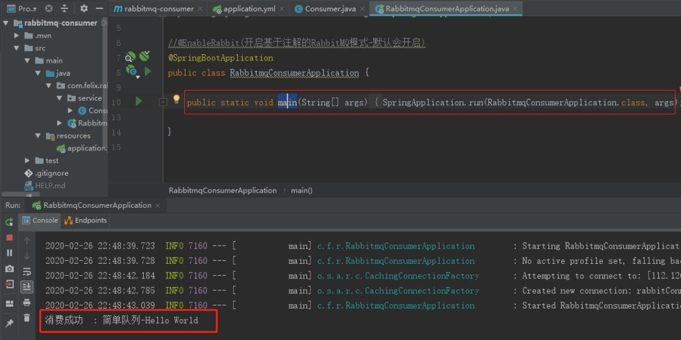Click green run arrow beside main method
Screen dimensions: 681x340
tap(139, 101)
